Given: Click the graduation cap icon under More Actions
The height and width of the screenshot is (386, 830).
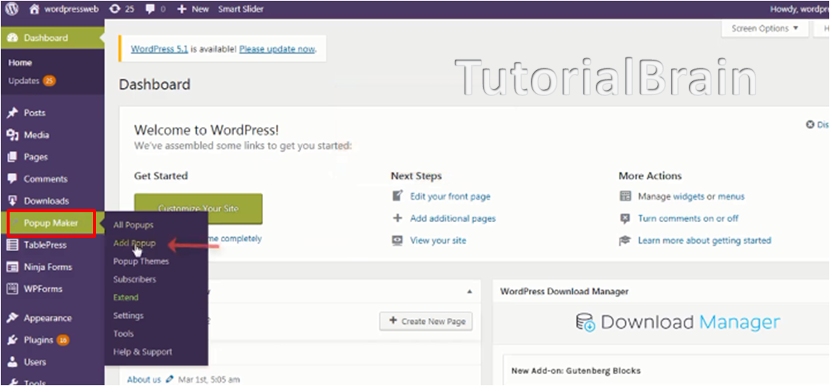Looking at the screenshot, I should (x=625, y=241).
